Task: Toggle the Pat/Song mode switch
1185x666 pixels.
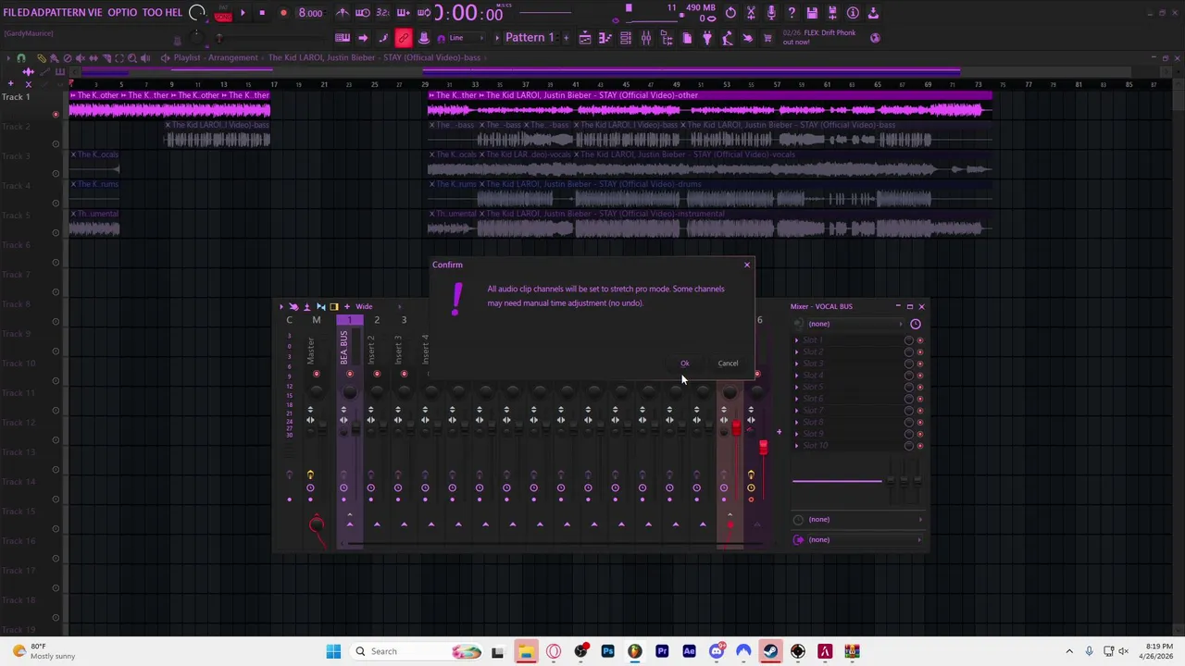Action: (x=223, y=13)
